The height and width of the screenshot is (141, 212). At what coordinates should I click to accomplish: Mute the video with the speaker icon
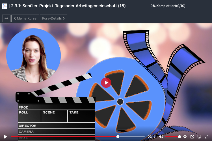161,137
